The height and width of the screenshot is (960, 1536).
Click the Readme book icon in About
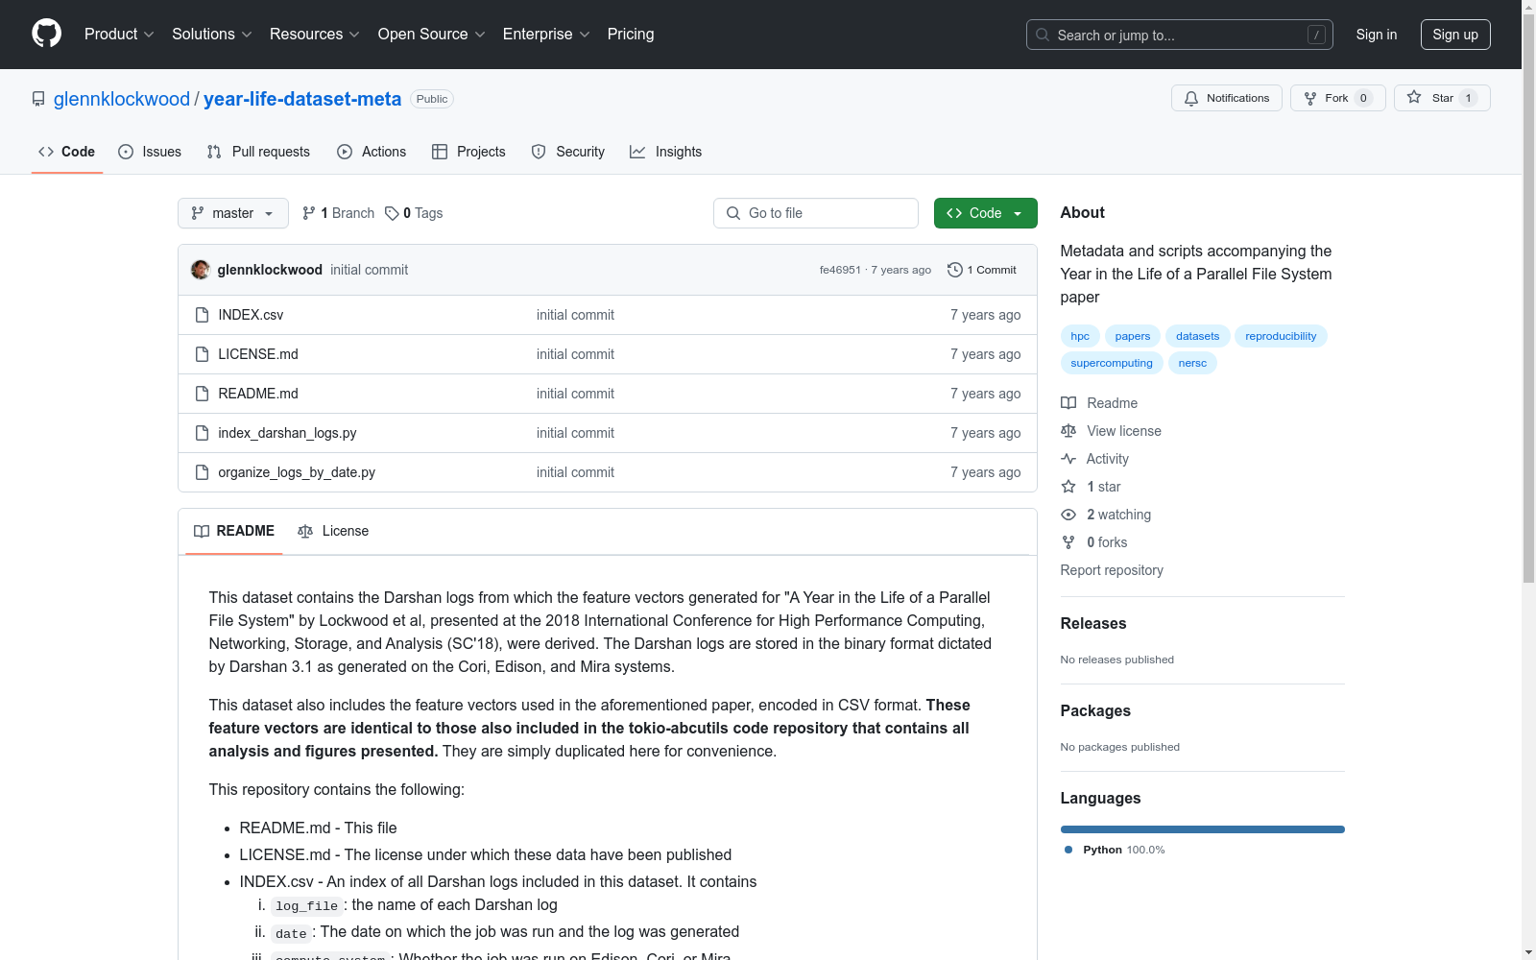click(1068, 403)
